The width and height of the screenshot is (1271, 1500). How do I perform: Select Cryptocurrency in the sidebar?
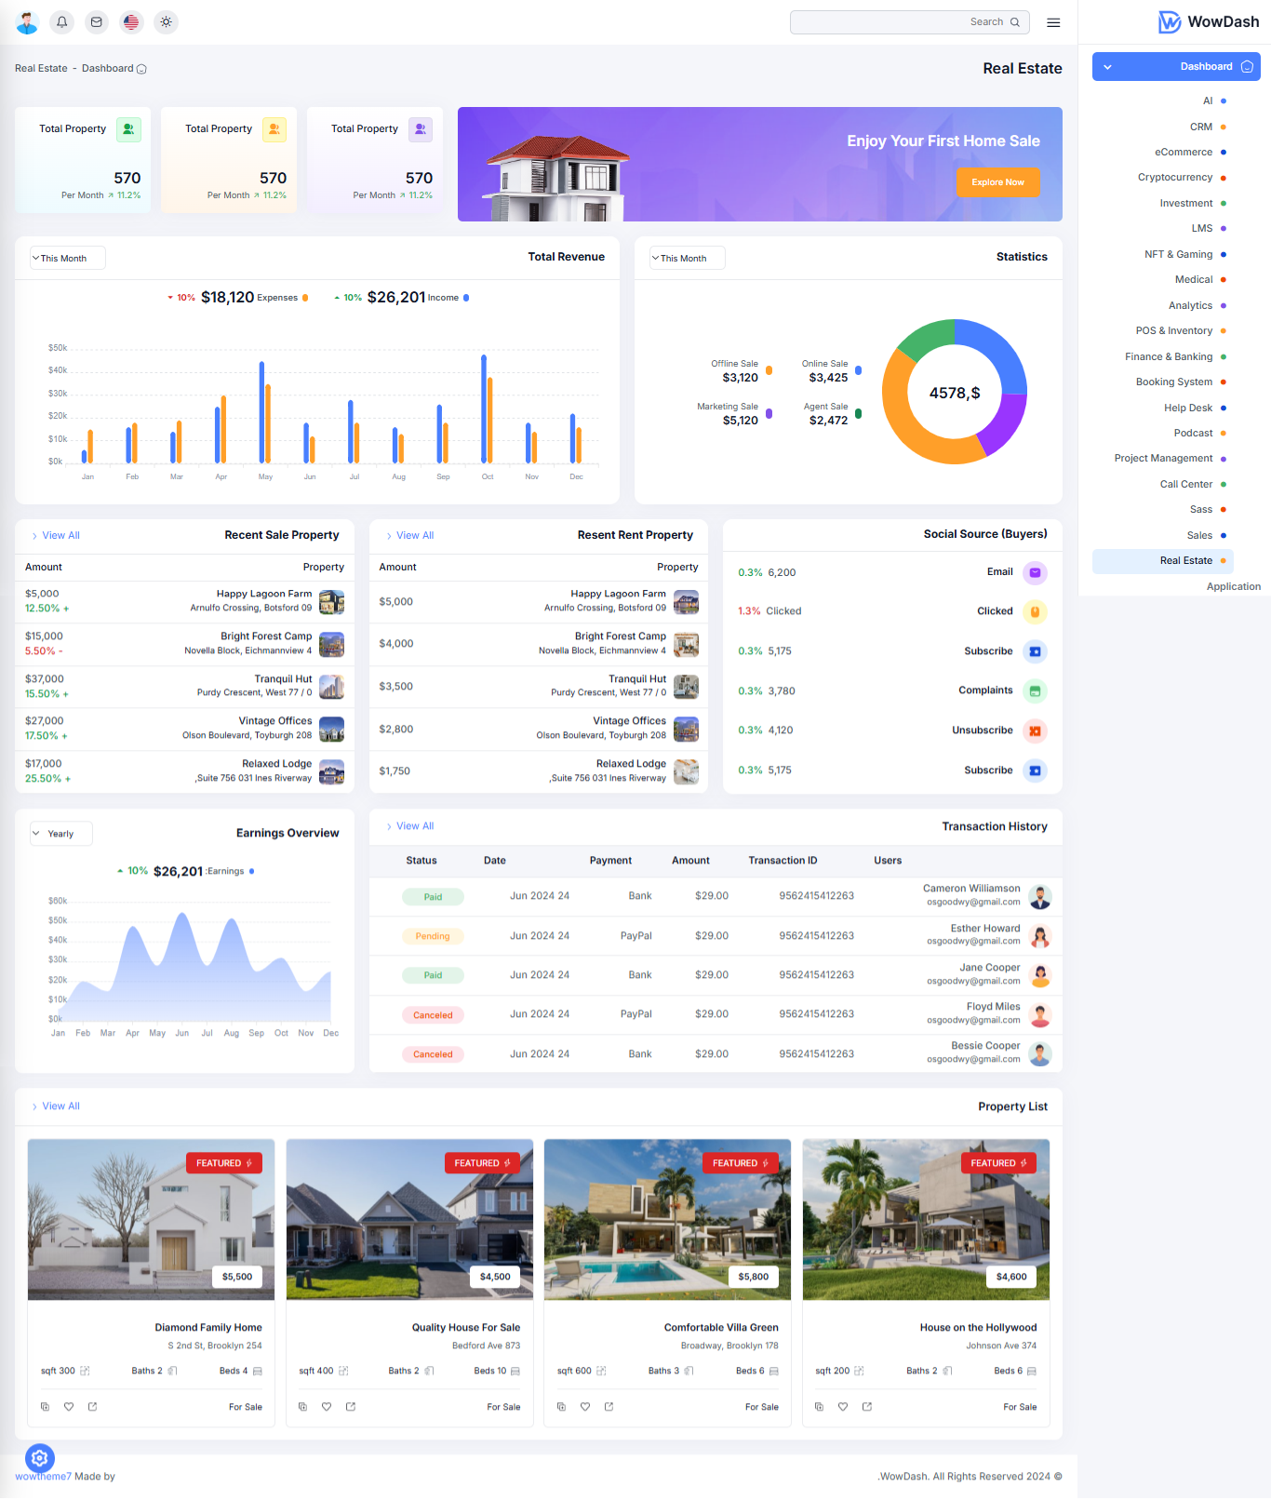click(x=1175, y=178)
